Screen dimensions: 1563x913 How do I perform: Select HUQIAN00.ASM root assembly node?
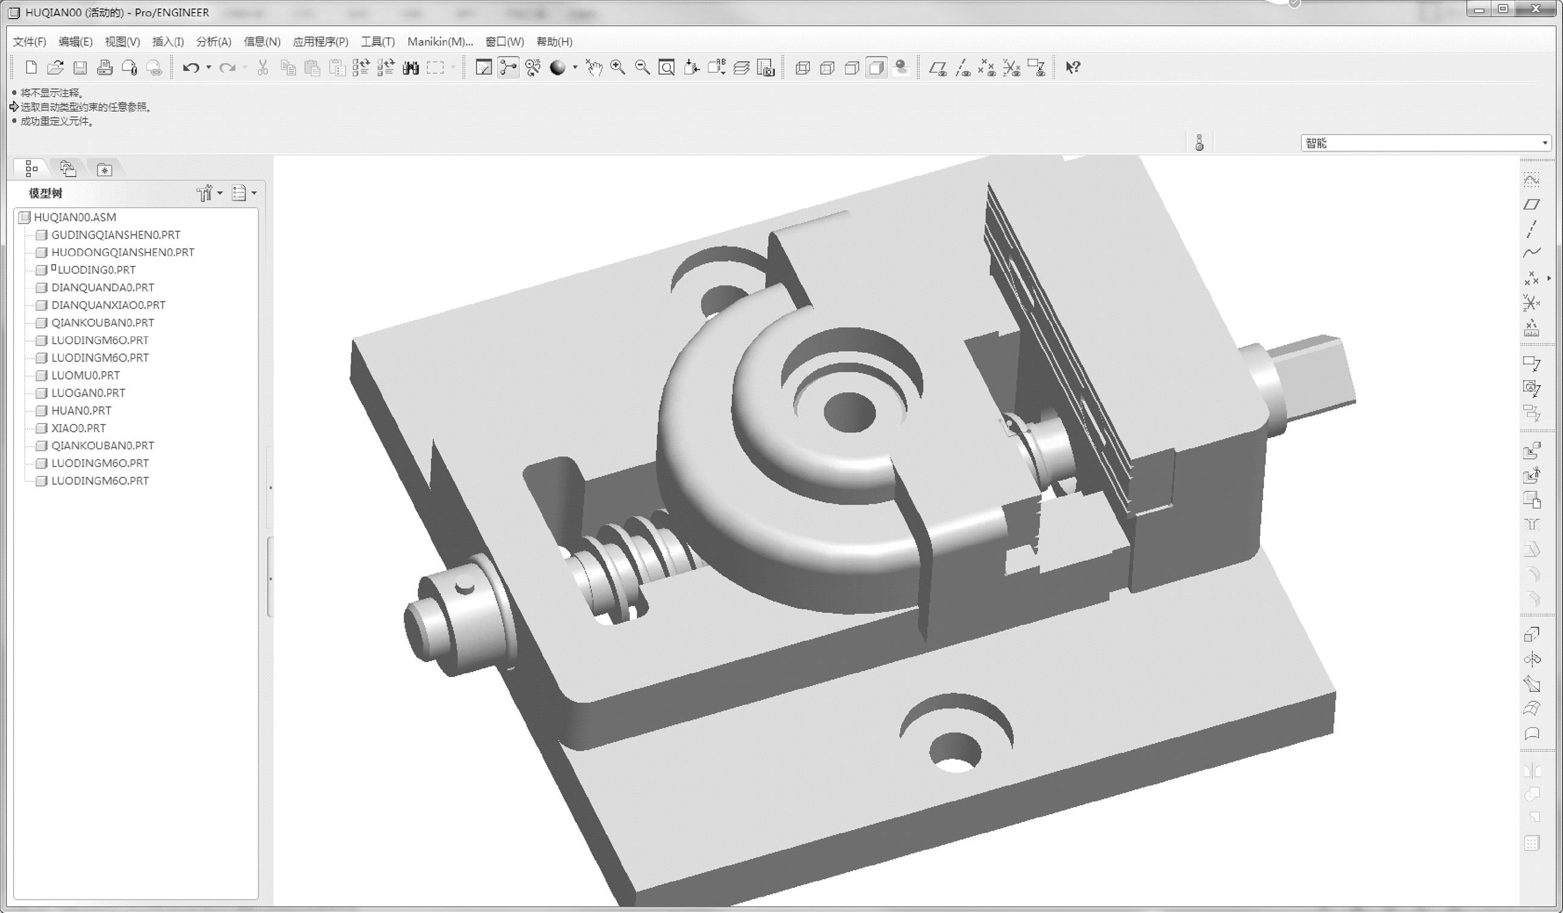point(75,217)
